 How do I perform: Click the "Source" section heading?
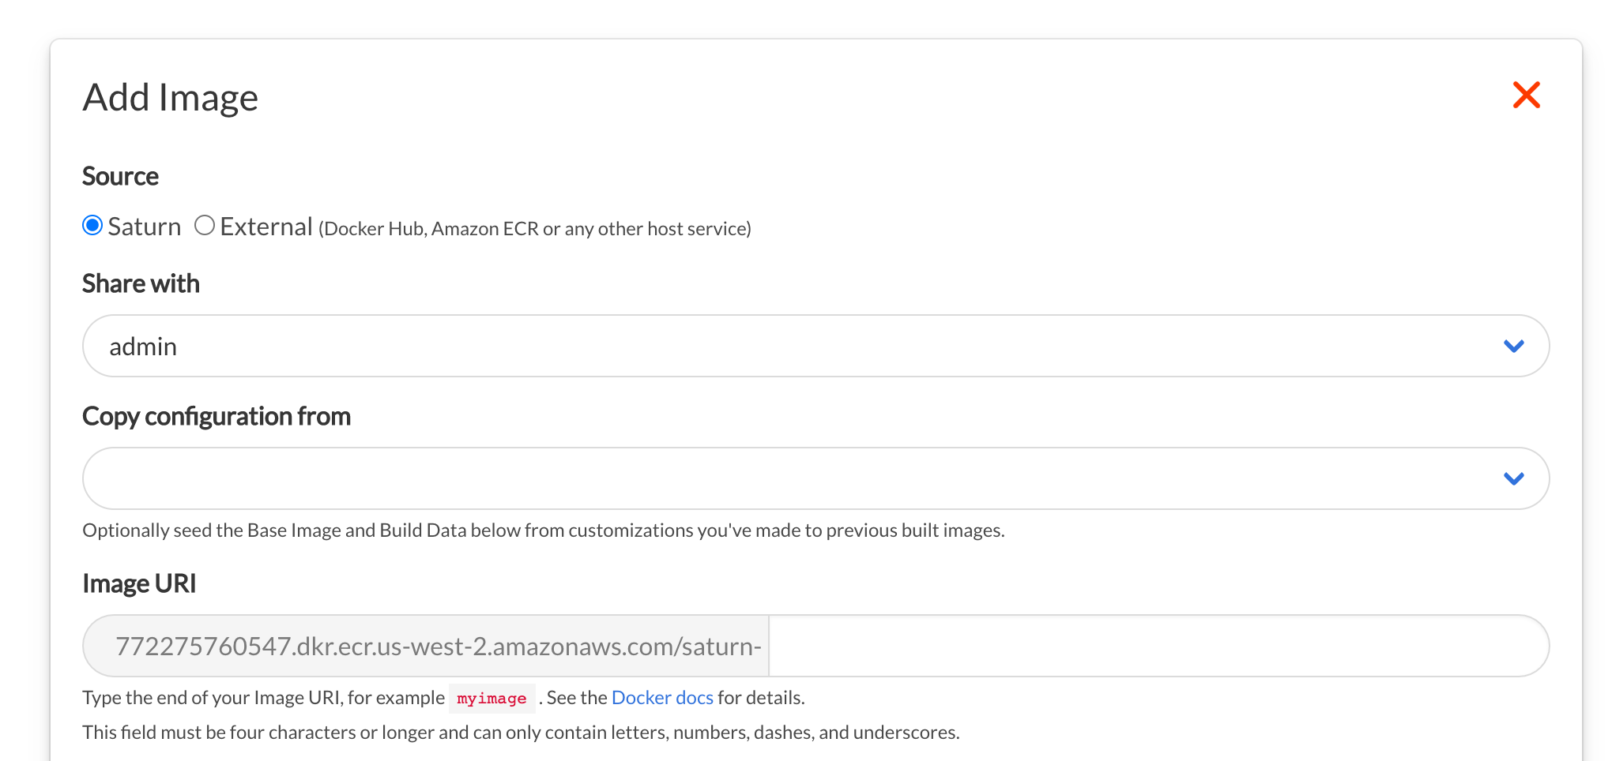click(120, 176)
